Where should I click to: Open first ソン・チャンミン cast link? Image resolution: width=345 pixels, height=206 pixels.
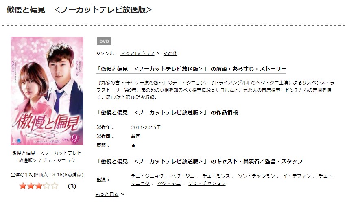click(257, 176)
